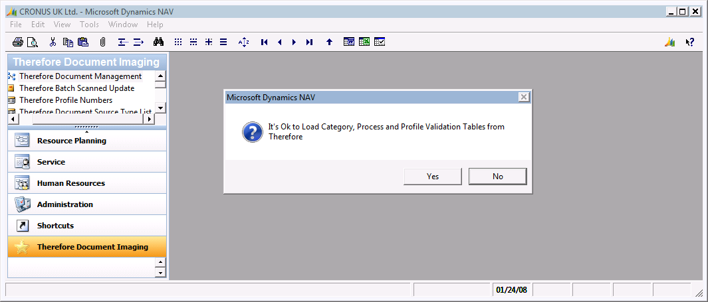Click No in the dialog
708x302 pixels.
point(497,177)
